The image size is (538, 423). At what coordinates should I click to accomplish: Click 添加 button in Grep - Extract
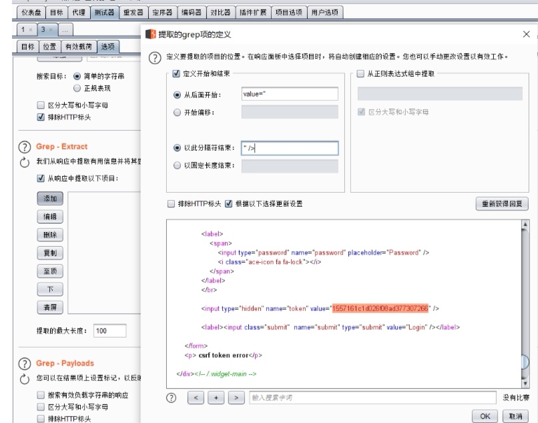50,199
